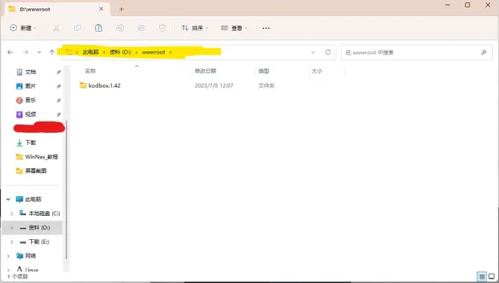This screenshot has height=283, width=499.
Task: Click the navigation pane scrollbar
Action: point(67,189)
